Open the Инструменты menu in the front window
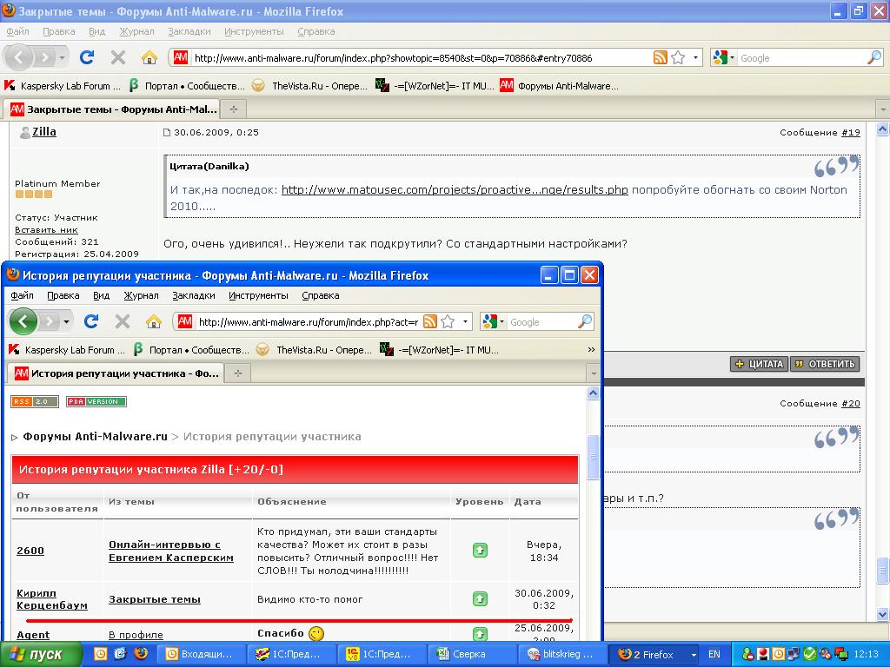890x667 pixels. pos(258,295)
